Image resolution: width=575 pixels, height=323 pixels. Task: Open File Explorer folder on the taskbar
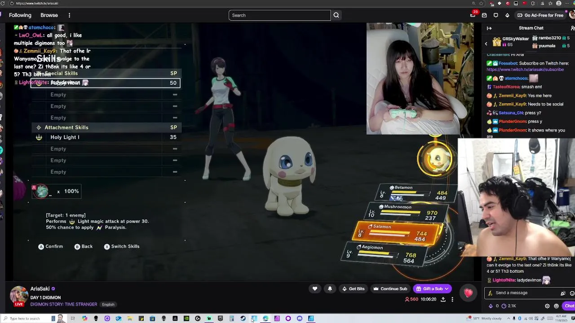130,319
